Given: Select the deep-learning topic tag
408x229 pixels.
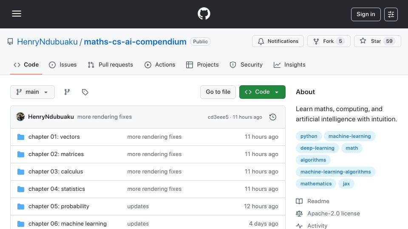Looking at the screenshot, I should click(x=317, y=148).
